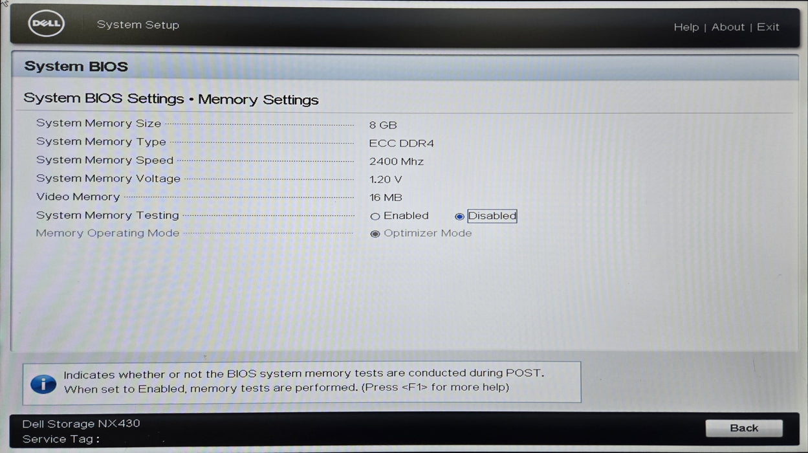
Task: Click the System BIOS header
Action: [x=76, y=66]
